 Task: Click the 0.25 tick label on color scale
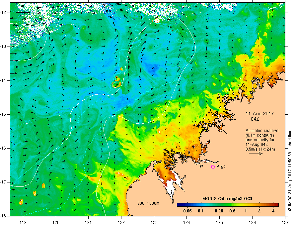coord(219,211)
